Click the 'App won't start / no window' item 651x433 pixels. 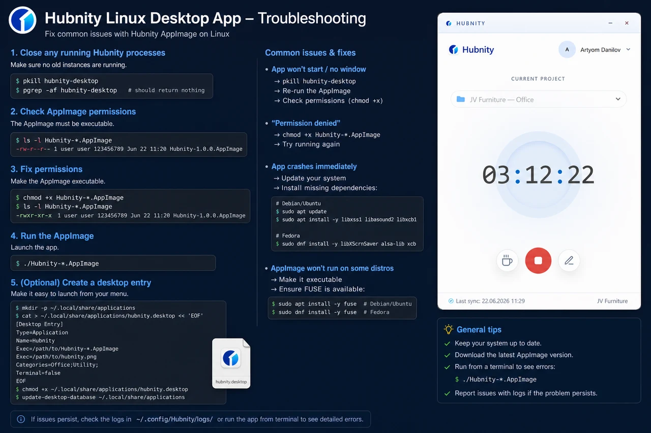[x=318, y=69]
